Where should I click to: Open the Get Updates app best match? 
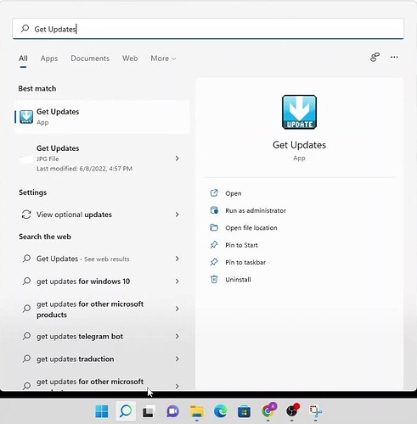[102, 117]
